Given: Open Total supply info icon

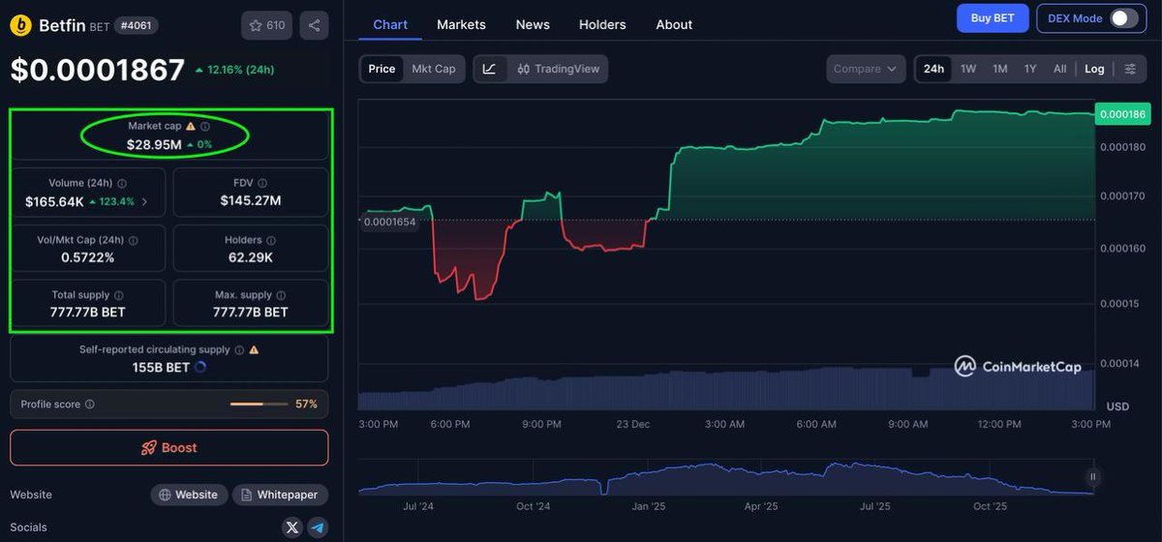Looking at the screenshot, I should coord(119,295).
